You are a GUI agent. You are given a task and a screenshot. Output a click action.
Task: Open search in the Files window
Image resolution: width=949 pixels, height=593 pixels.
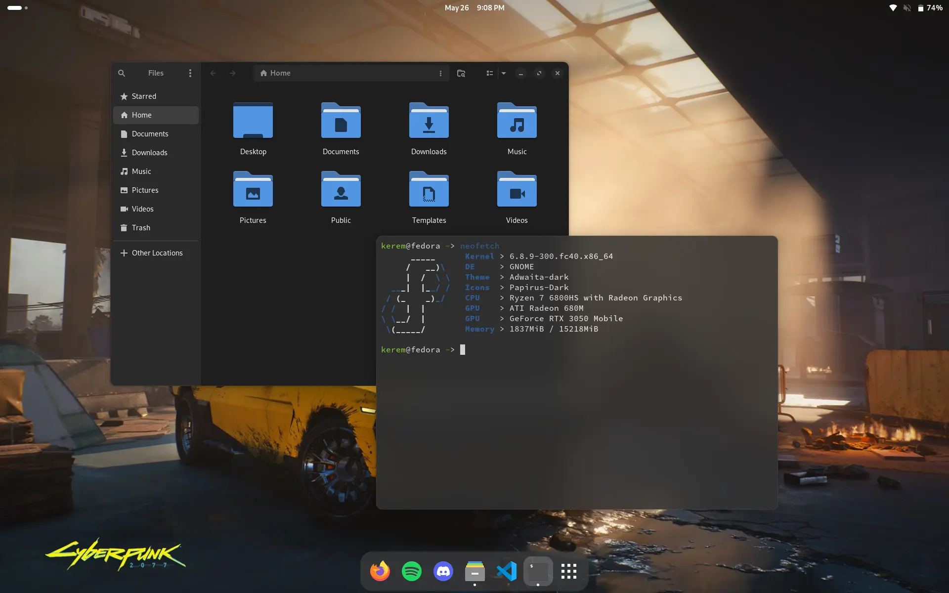coord(122,73)
